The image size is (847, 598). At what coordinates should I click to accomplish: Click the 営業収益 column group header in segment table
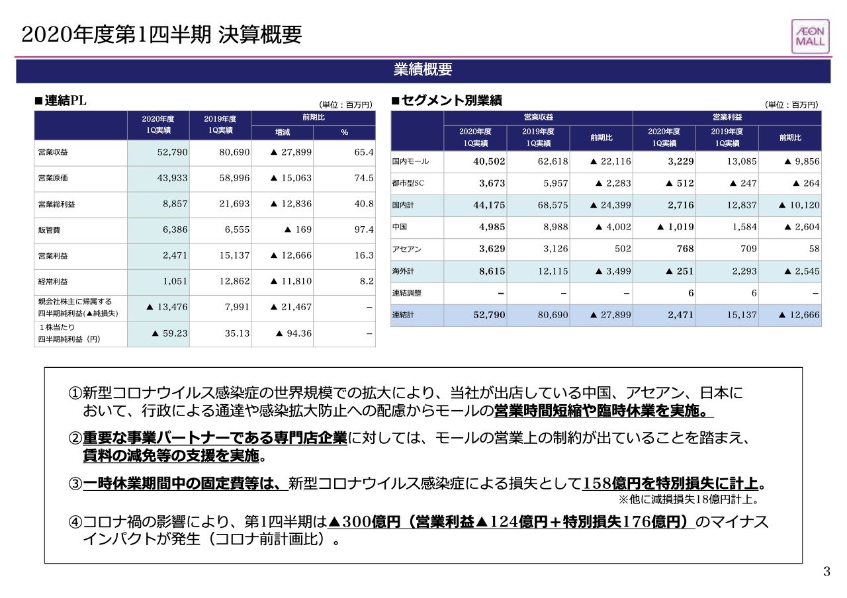(x=539, y=117)
